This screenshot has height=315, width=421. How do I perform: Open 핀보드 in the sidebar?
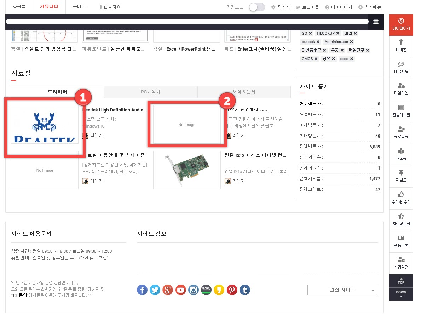click(x=401, y=176)
